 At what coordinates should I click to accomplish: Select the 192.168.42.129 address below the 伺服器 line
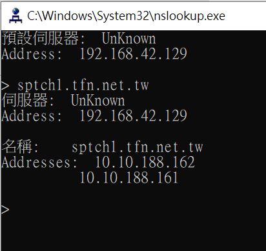[133, 115]
